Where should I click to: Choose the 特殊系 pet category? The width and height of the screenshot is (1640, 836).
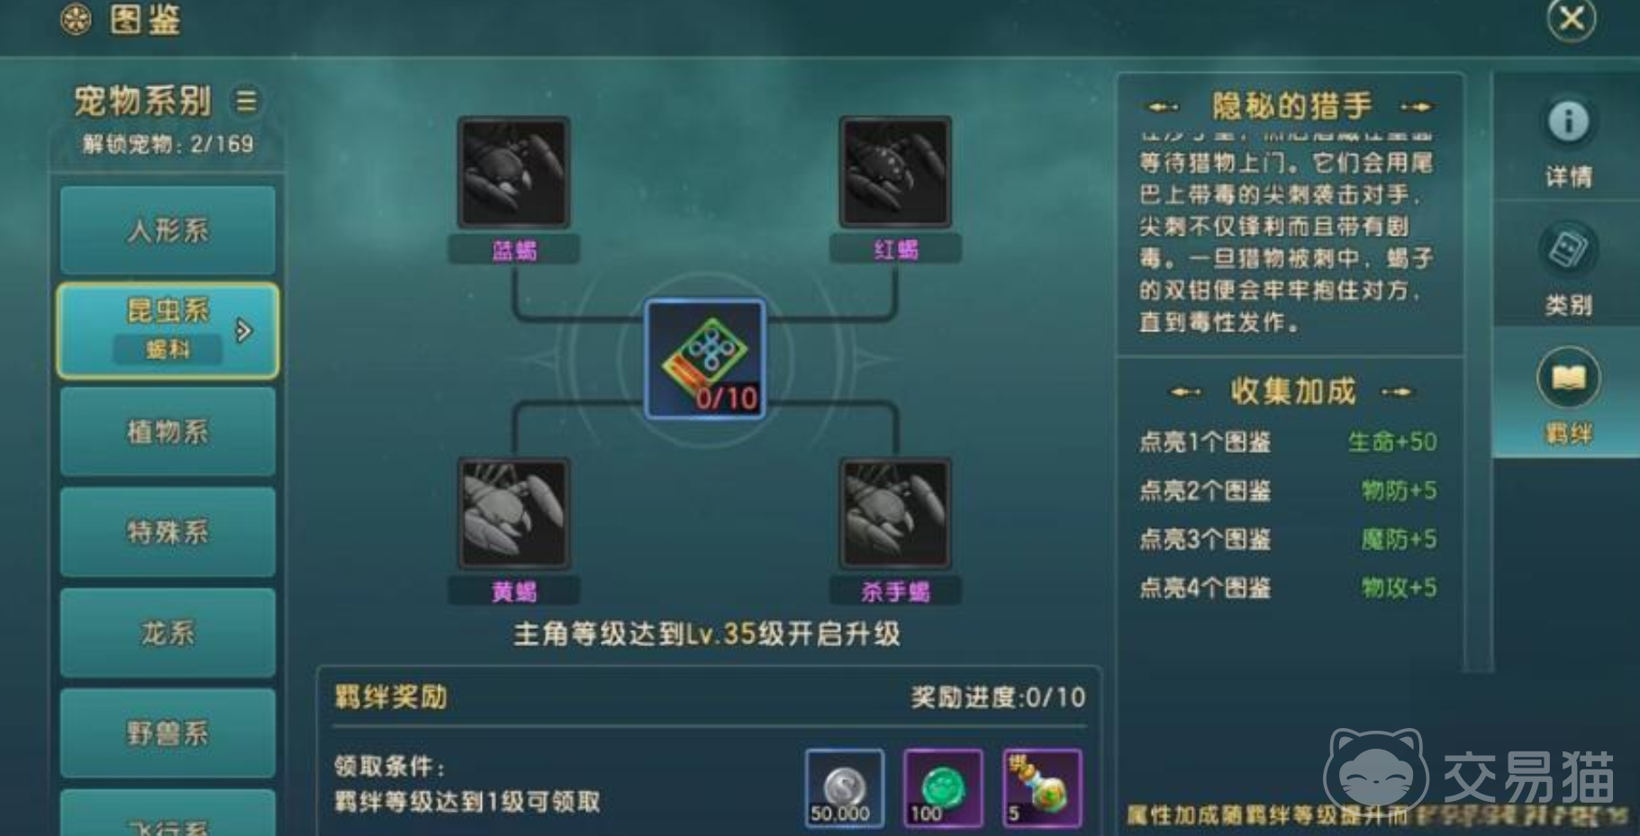pos(168,532)
